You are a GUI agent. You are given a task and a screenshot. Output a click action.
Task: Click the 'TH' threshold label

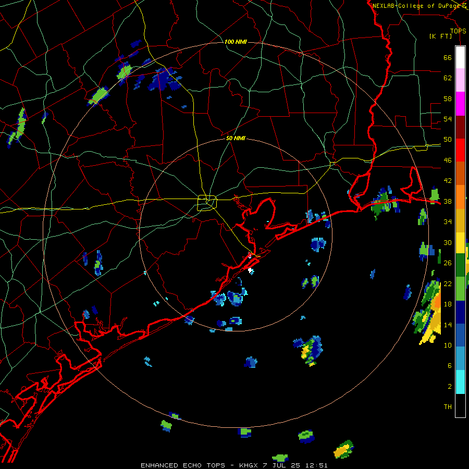pos(448,407)
